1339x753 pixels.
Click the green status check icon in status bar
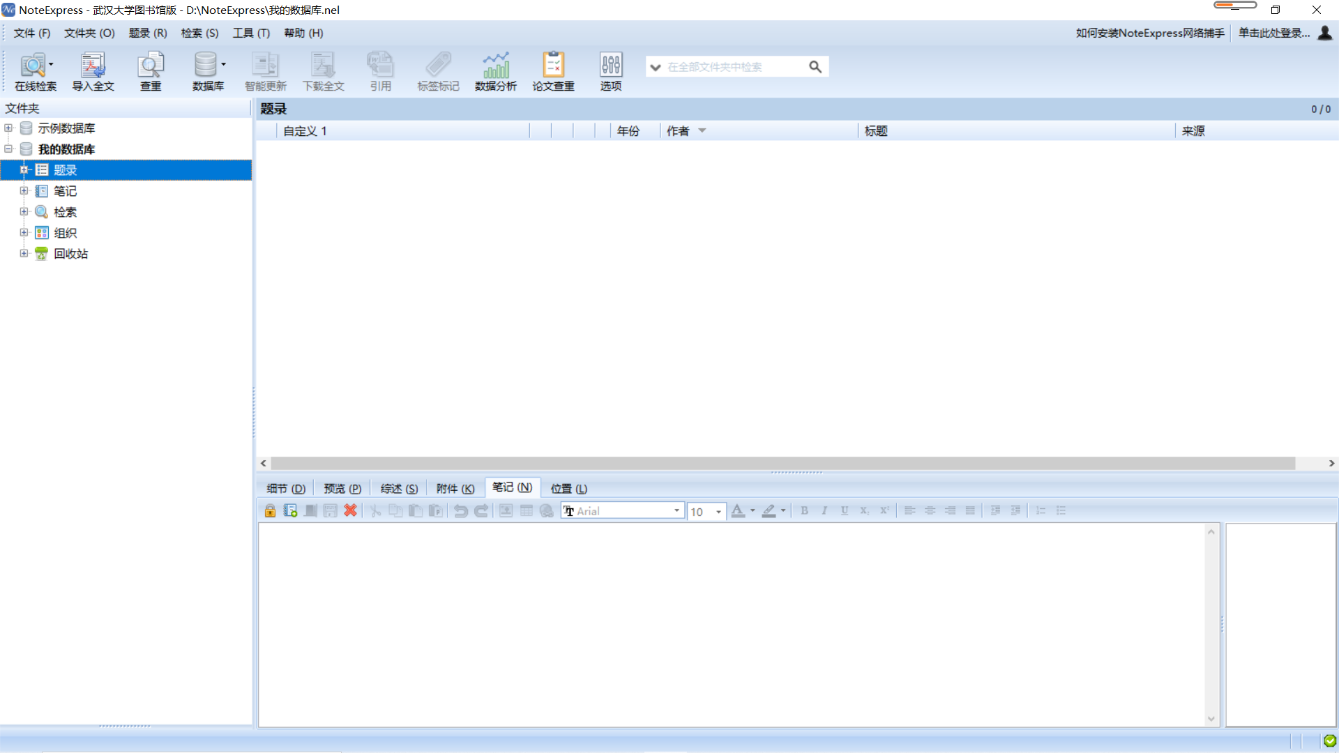[1330, 740]
